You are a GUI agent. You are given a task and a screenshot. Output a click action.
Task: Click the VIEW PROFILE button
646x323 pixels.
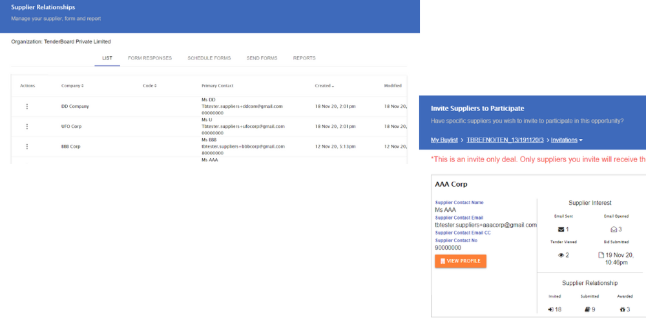[x=461, y=261]
